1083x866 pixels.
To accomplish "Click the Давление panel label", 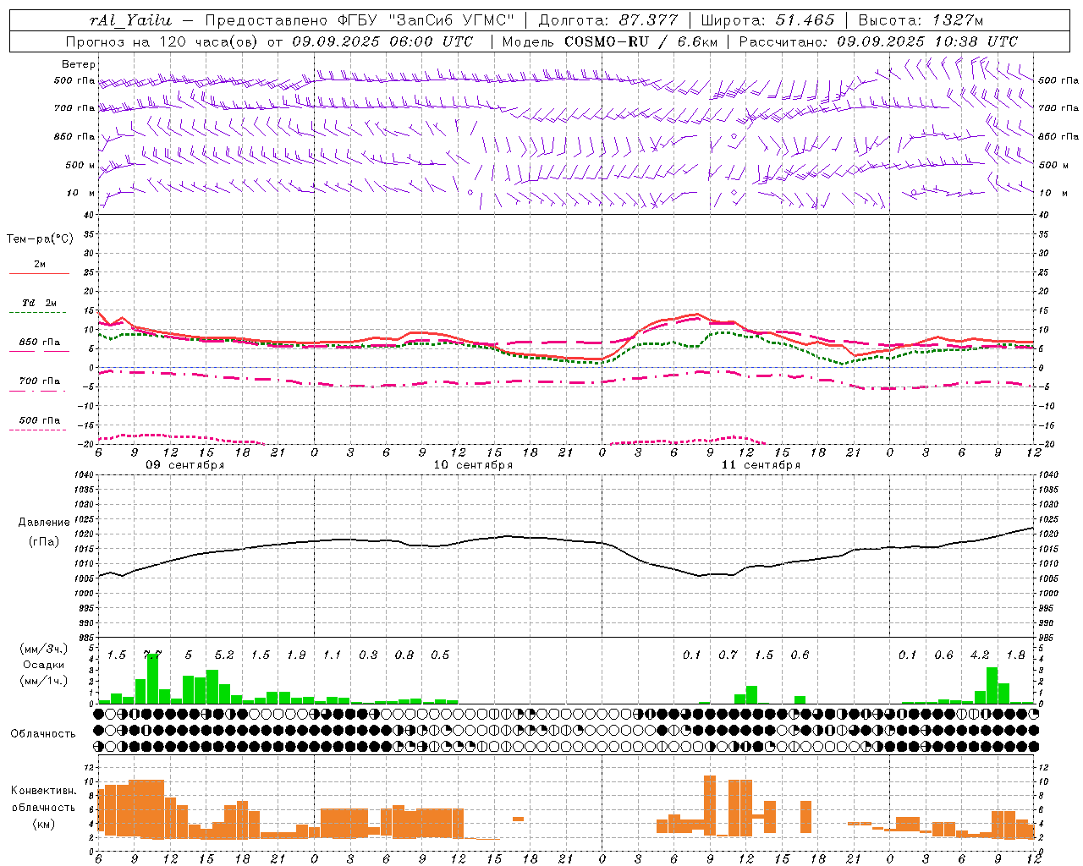I will point(43,523).
